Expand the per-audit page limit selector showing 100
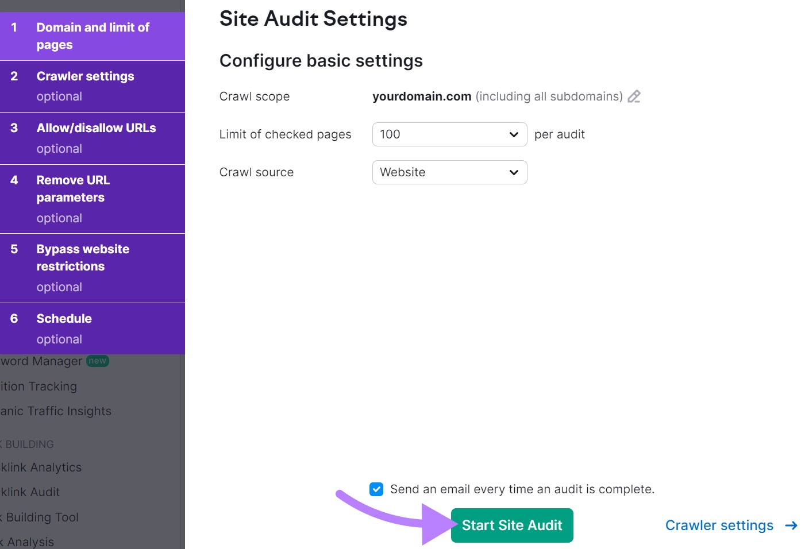 pos(449,134)
